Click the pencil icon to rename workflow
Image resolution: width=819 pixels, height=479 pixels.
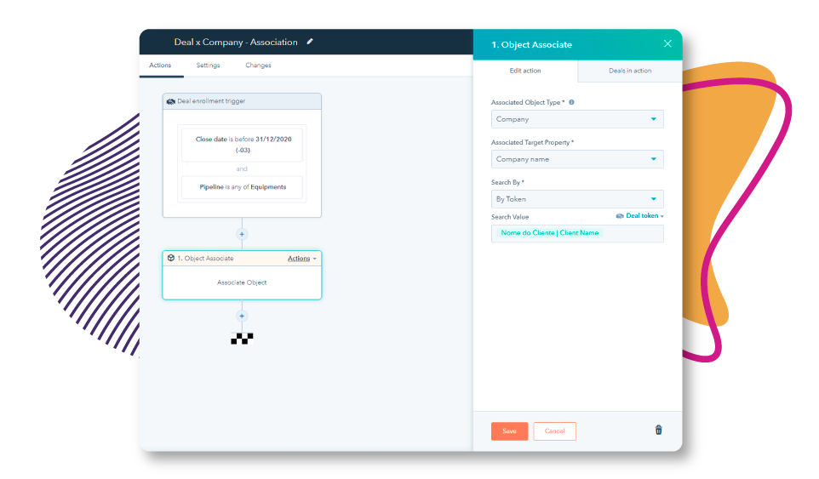310,42
